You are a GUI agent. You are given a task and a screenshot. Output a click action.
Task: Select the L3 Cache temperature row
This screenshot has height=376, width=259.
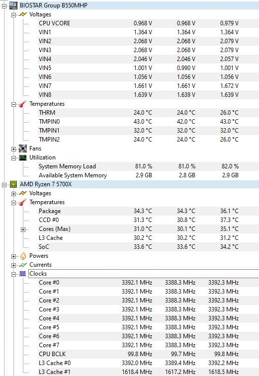[x=148, y=238]
